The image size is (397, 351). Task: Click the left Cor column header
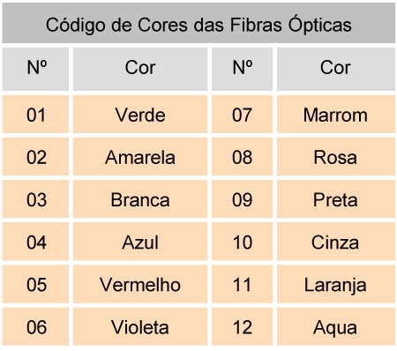[140, 69]
